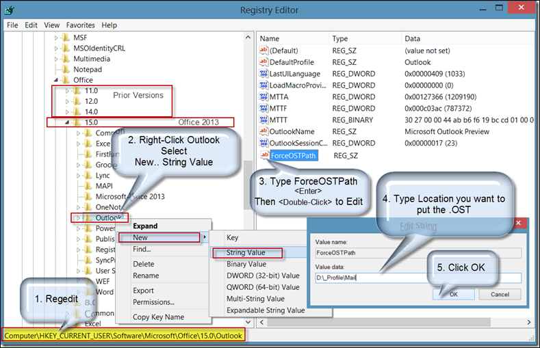Choose Key in the New submenu
The width and height of the screenshot is (540, 348).
click(259, 238)
